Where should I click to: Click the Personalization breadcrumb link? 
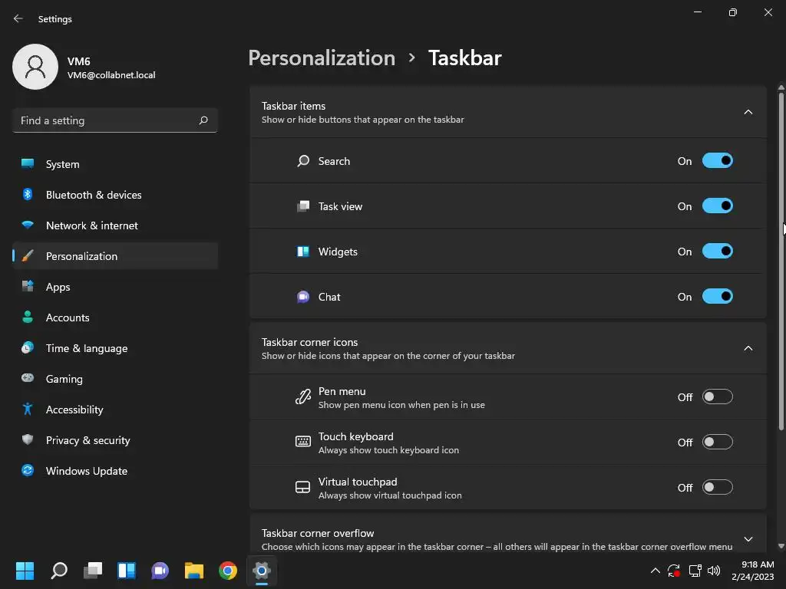pos(322,58)
